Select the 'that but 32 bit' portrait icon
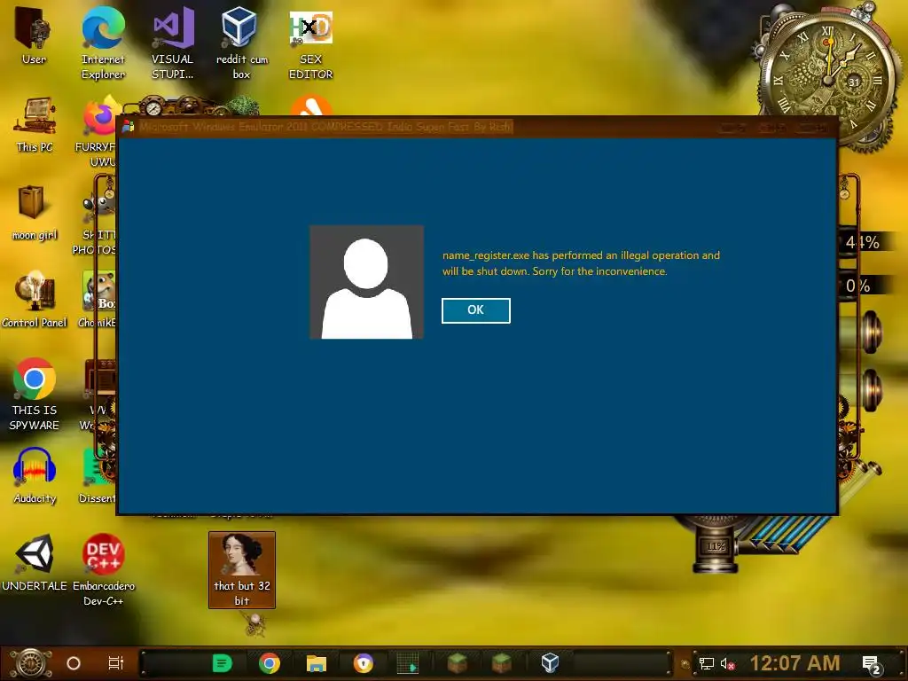 [242, 570]
